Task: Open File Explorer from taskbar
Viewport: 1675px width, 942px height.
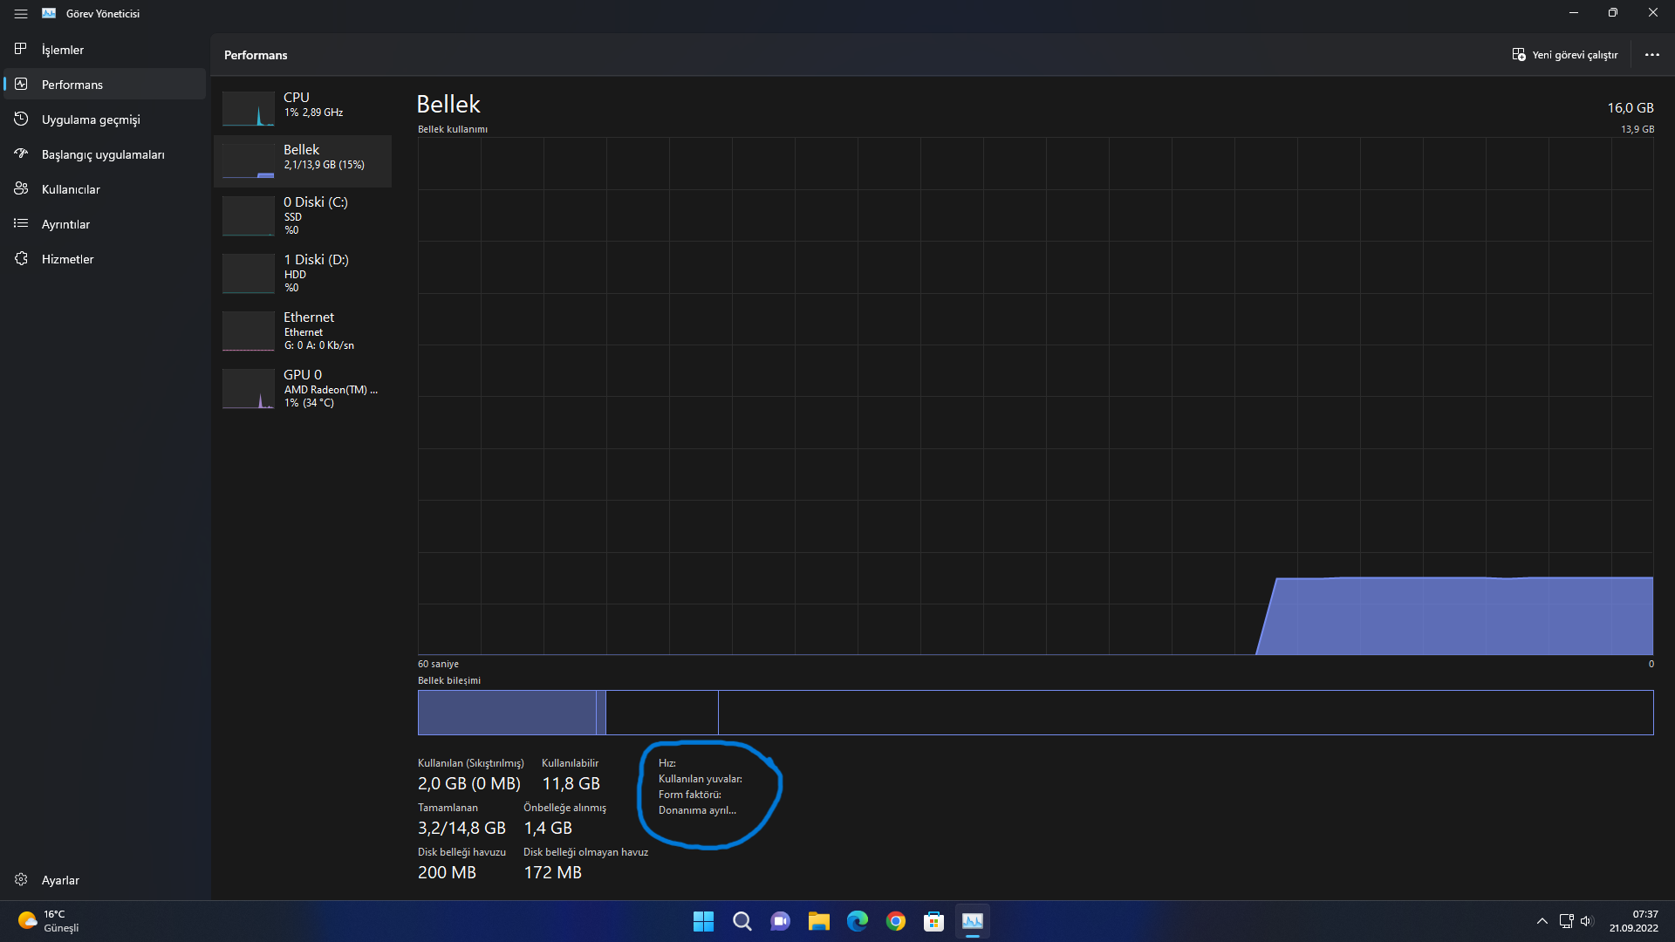Action: coord(818,921)
